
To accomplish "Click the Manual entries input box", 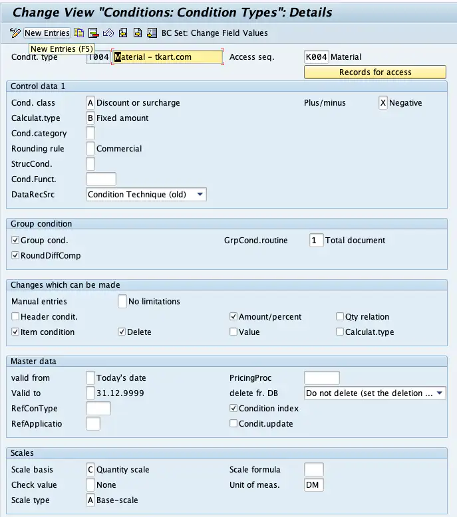I will pos(122,302).
